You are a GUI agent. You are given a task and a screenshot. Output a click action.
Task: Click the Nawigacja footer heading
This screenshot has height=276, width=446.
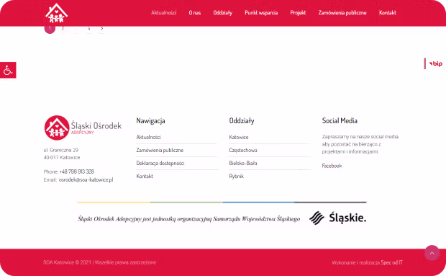click(150, 121)
